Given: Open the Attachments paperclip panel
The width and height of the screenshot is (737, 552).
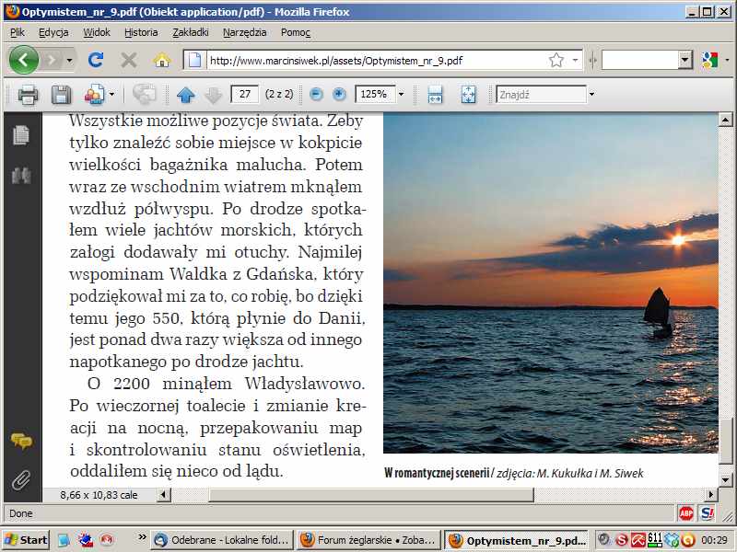Looking at the screenshot, I should pyautogui.click(x=20, y=479).
